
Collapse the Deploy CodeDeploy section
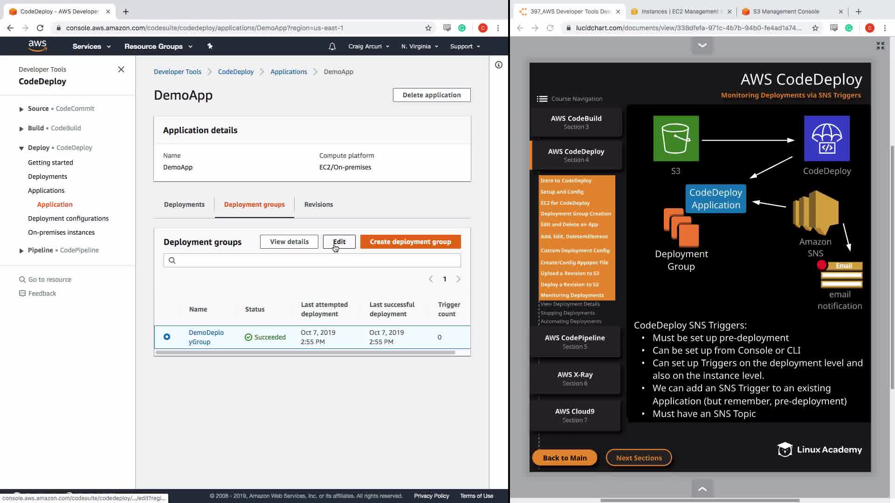21,148
